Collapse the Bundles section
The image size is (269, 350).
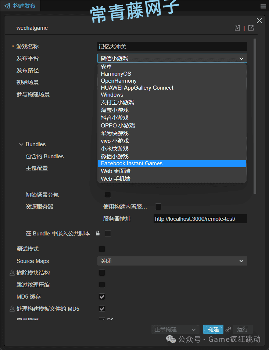21,144
